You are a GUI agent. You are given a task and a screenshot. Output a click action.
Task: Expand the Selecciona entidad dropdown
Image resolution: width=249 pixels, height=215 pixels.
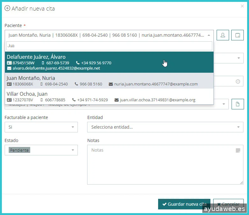pyautogui.click(x=165, y=127)
